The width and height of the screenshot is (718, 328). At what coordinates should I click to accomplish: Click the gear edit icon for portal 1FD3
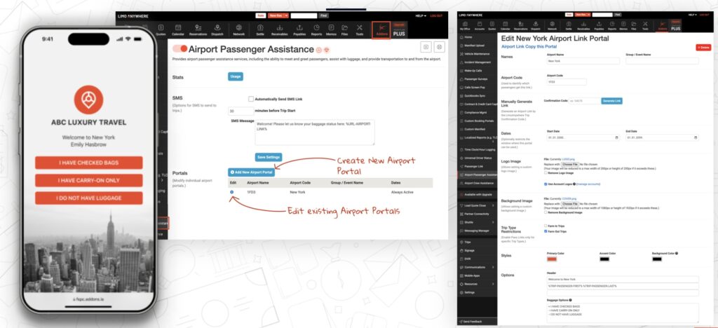(232, 191)
